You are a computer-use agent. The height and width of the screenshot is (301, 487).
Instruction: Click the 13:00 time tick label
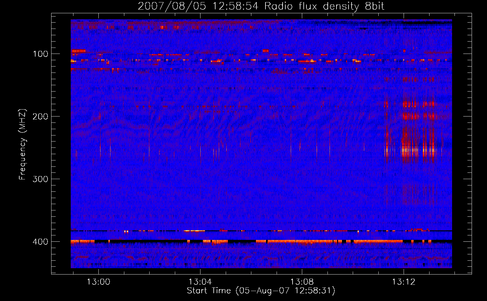98,282
